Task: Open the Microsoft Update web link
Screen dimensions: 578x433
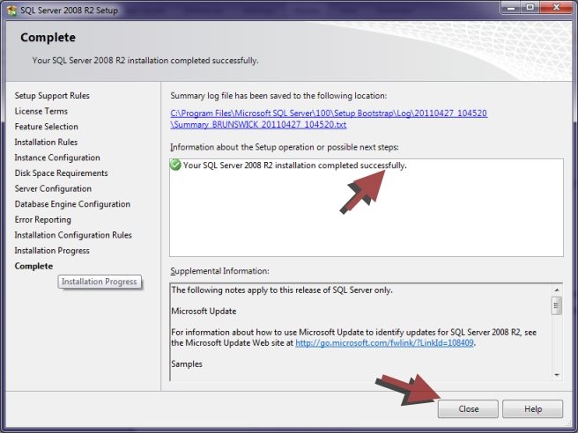Action: (x=385, y=343)
